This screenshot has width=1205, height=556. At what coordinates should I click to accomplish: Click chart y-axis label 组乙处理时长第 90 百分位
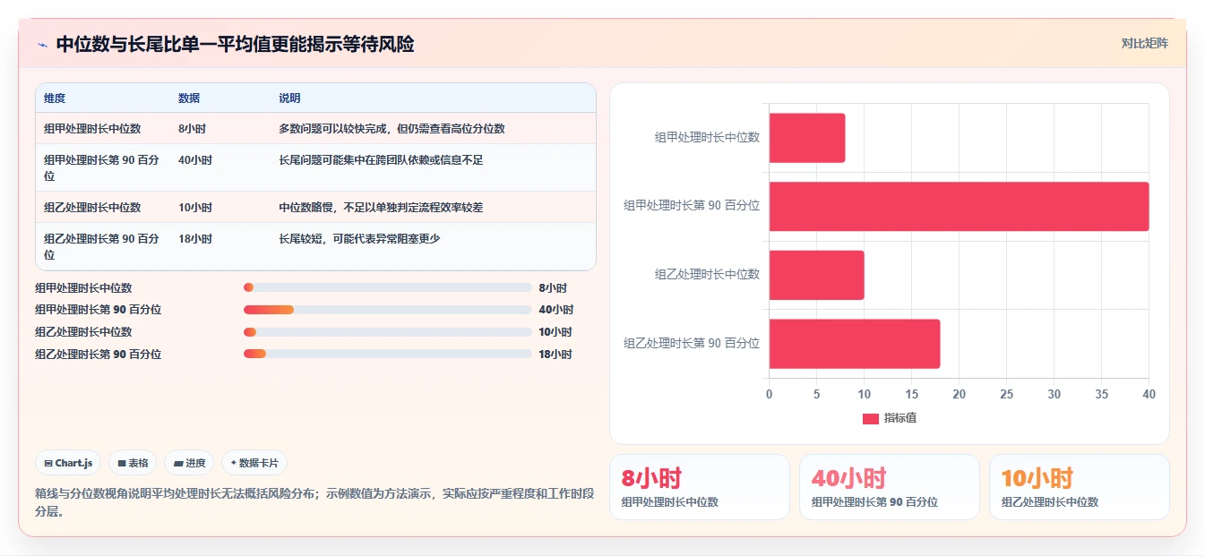point(692,343)
